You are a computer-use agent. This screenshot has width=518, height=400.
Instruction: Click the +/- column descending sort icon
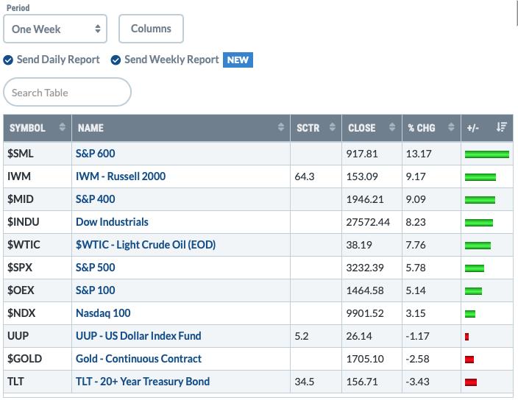(502, 126)
